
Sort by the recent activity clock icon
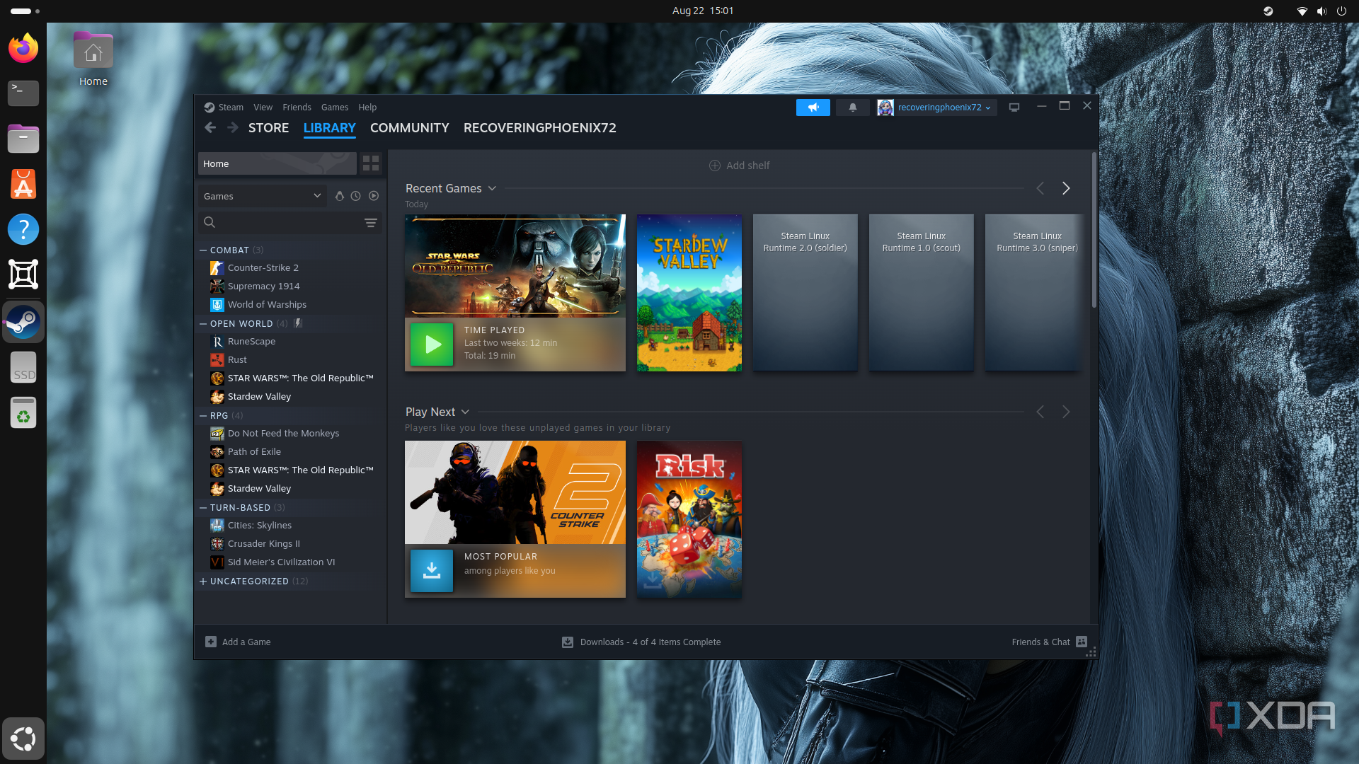[x=356, y=196]
